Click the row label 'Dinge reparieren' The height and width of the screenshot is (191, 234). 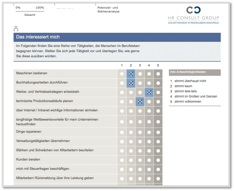pos(29,132)
